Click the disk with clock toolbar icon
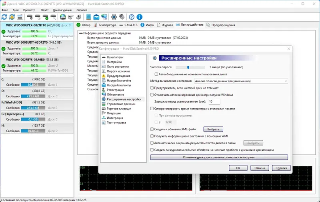 coord(38,17)
